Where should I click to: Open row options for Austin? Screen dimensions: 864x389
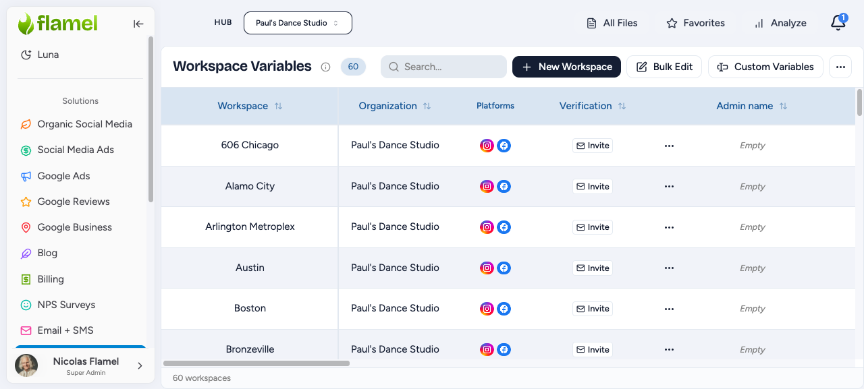[669, 268]
